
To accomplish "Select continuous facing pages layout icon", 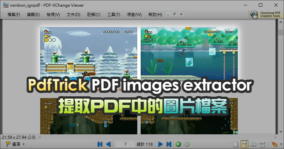I will click(262, 144).
